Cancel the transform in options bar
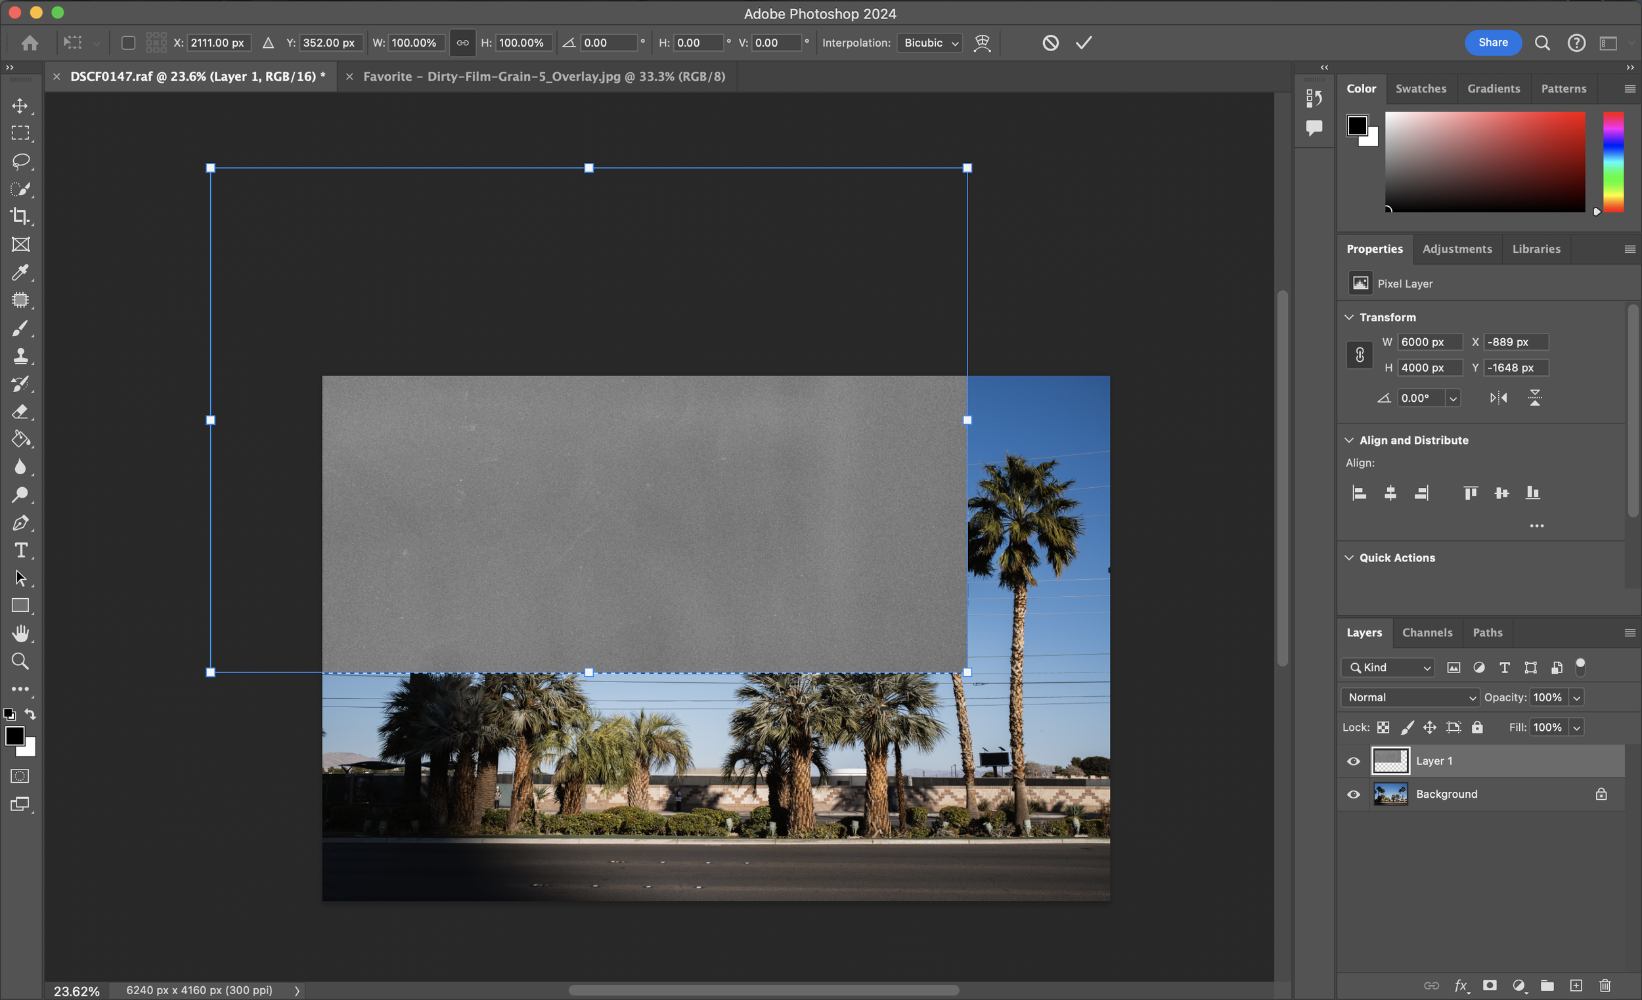Image resolution: width=1642 pixels, height=1000 pixels. coord(1050,43)
